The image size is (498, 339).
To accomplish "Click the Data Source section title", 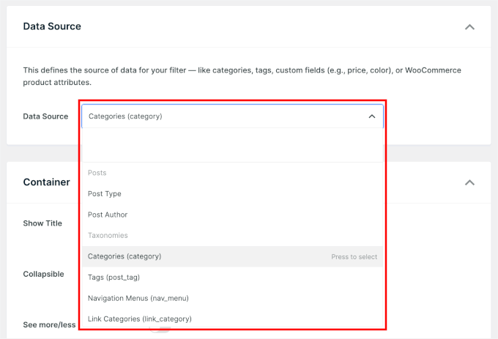I will coord(52,26).
